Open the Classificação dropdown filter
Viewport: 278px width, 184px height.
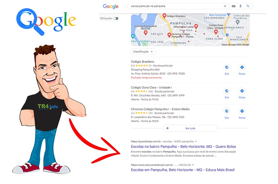pyautogui.click(x=143, y=52)
